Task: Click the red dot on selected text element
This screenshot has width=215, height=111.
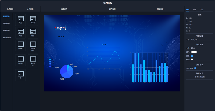Action: 56,28
